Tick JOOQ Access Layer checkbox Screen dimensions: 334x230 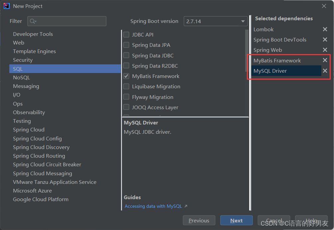[126, 107]
